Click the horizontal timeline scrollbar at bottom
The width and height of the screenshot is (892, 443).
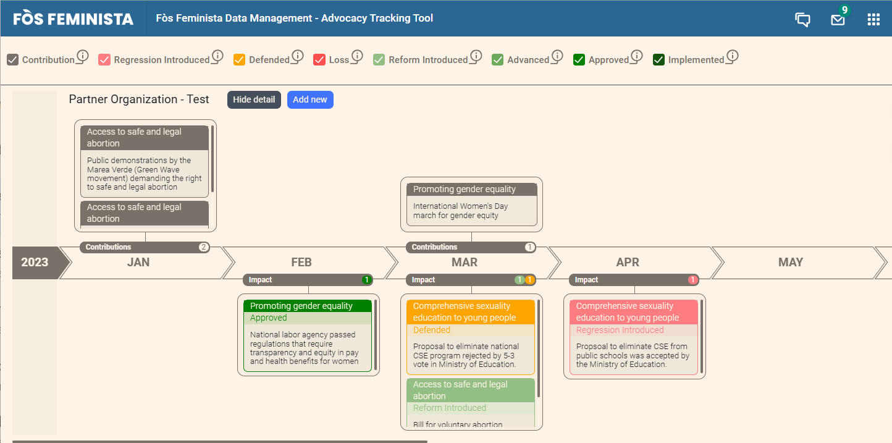pos(220,441)
